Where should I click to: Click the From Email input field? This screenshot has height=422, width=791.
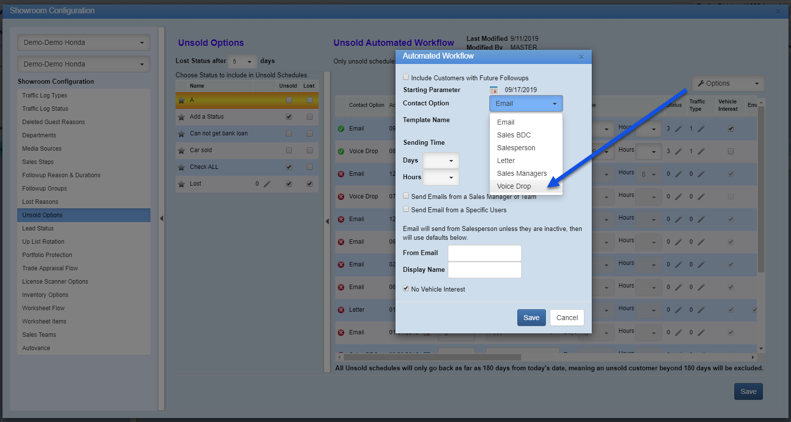[x=484, y=253]
